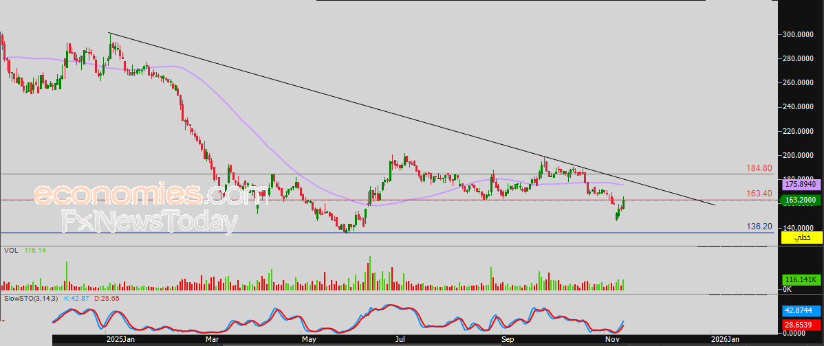Image resolution: width=824 pixels, height=346 pixels.
Task: Click the blue 42.8744 stochastic K tag
Action: click(x=802, y=310)
